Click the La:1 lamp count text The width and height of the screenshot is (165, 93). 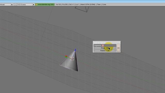click(77, 5)
